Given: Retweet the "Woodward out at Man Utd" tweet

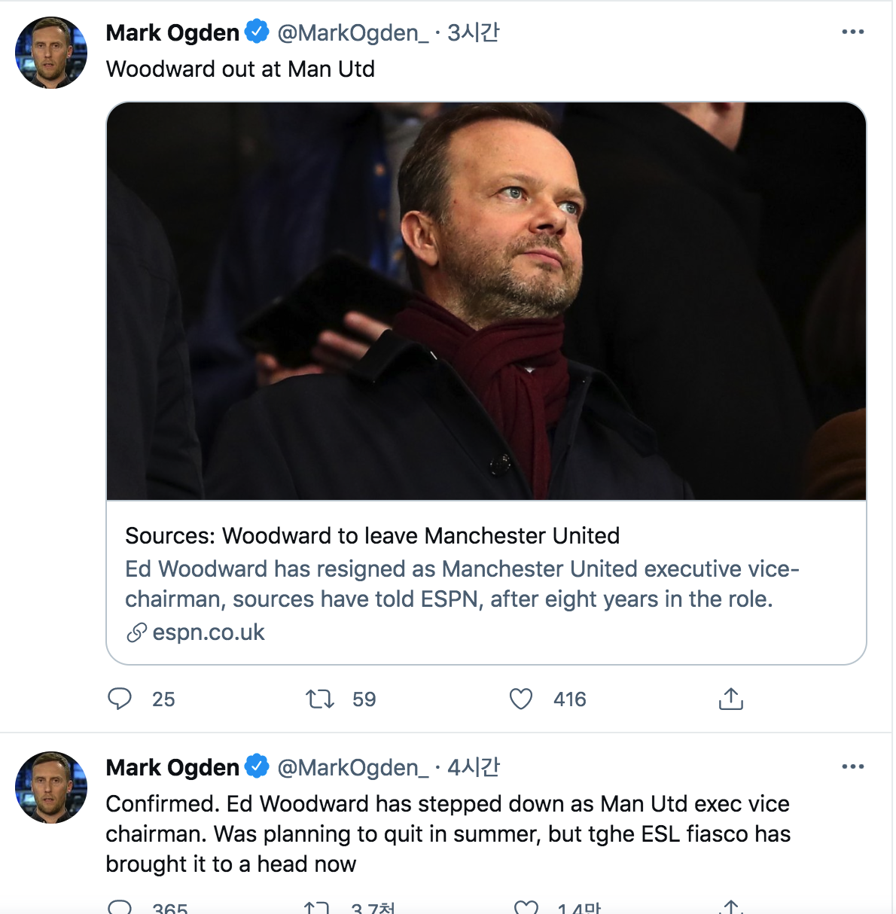Looking at the screenshot, I should pos(320,699).
